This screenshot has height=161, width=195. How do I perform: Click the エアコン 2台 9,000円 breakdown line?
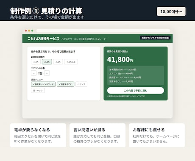tap(121, 74)
